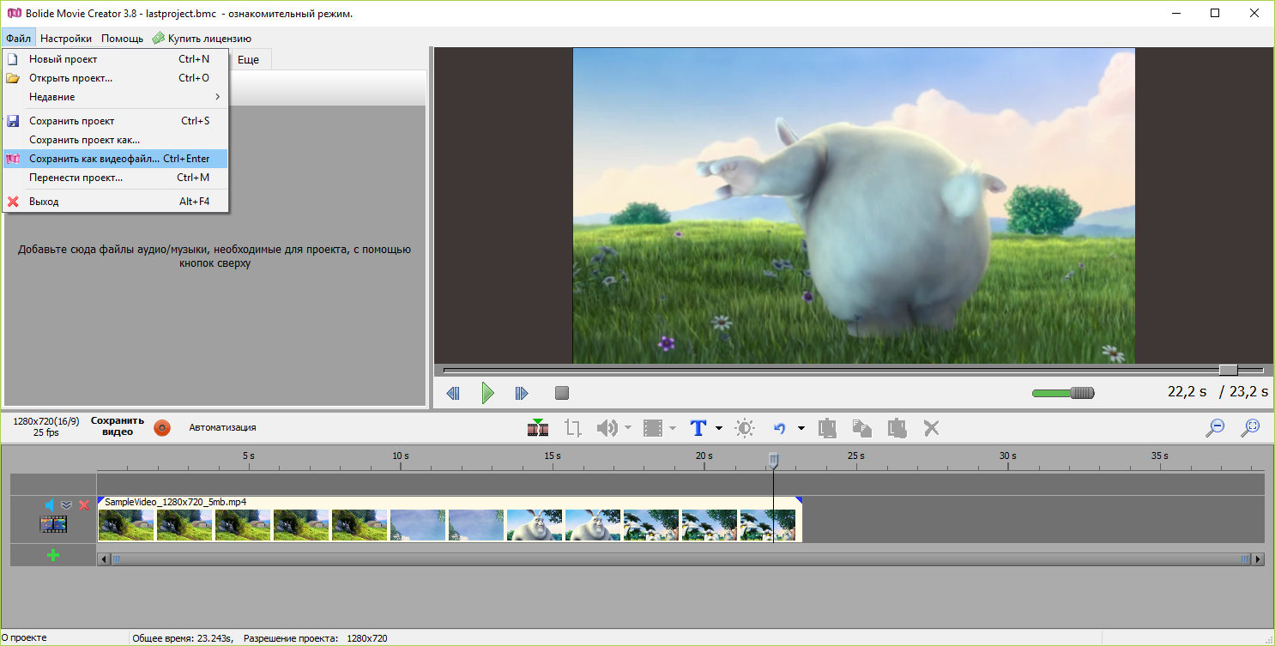Mute the video track with speaker icon
This screenshot has height=646, width=1275.
(49, 504)
